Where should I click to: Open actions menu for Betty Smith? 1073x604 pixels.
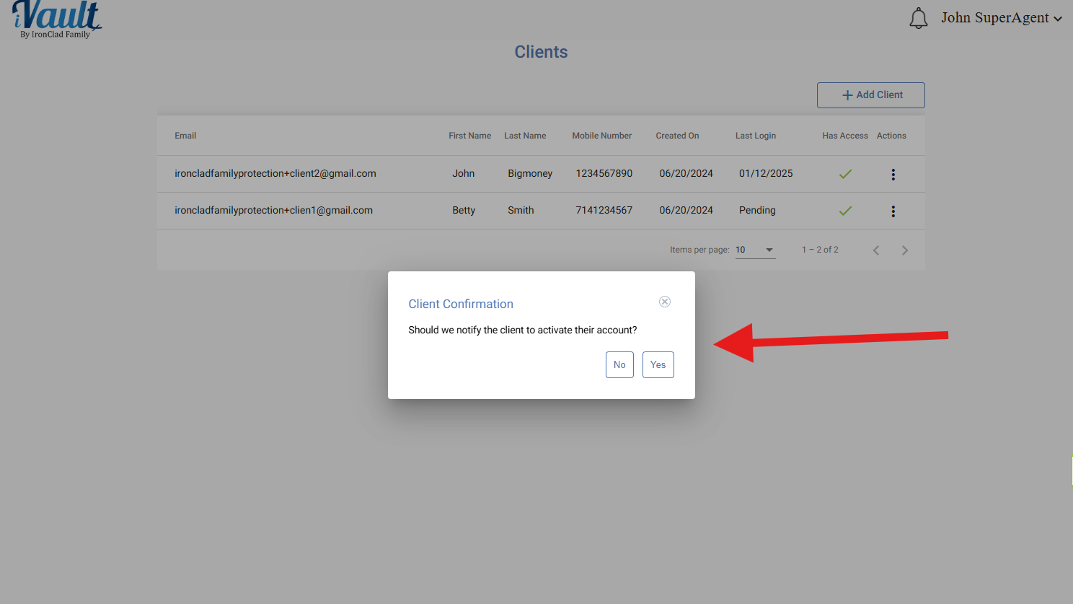tap(893, 211)
